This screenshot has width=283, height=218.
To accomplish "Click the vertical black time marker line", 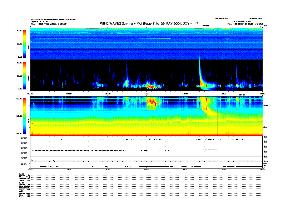I will pyautogui.click(x=218, y=82).
